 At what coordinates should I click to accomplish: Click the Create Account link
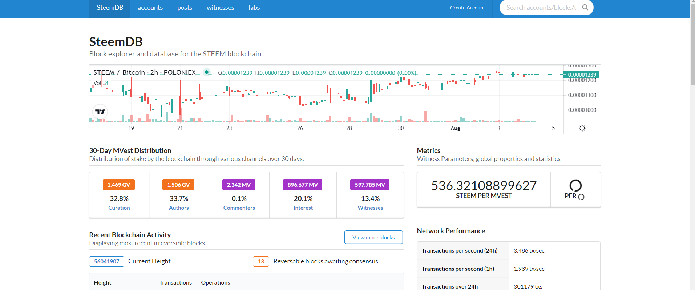click(467, 8)
